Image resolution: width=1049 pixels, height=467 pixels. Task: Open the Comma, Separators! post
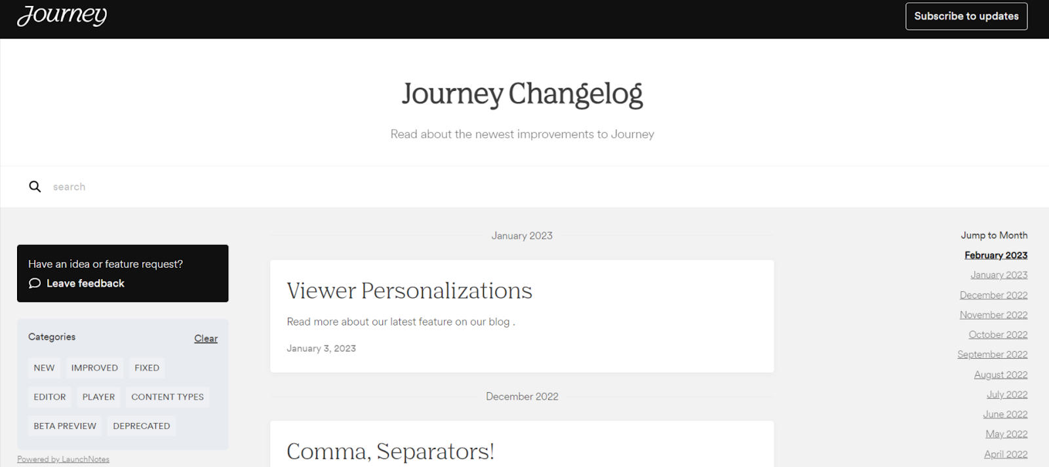coord(391,451)
